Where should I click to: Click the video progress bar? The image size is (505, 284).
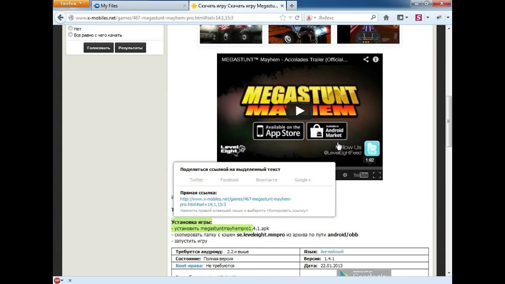tap(359, 168)
